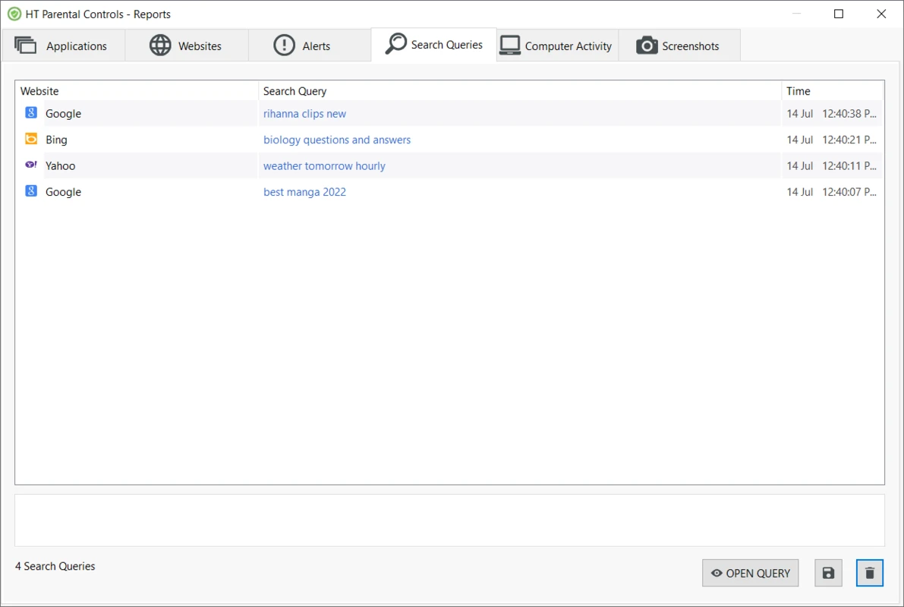Click the time cell 12:40:21

coord(831,140)
